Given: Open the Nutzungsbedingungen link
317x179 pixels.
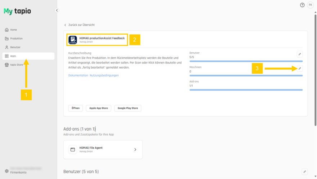Looking at the screenshot, I should (x=104, y=75).
